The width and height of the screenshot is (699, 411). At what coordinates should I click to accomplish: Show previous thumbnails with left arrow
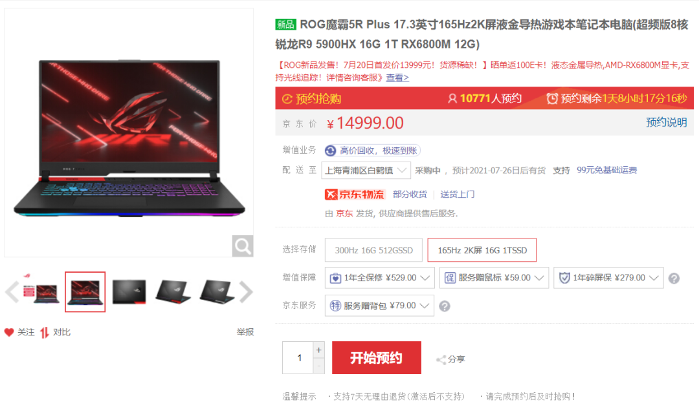click(12, 292)
